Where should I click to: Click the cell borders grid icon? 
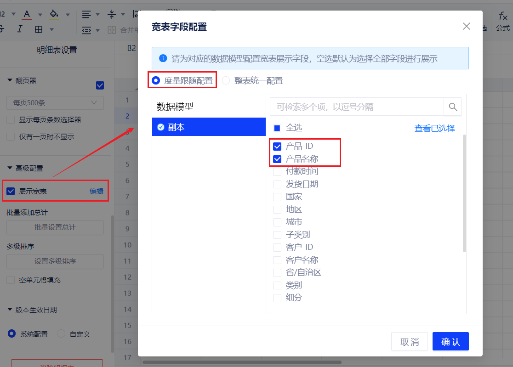(39, 29)
